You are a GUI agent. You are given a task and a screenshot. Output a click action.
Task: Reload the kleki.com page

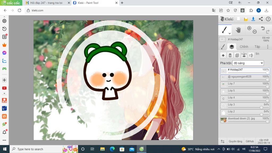(x=19, y=10)
